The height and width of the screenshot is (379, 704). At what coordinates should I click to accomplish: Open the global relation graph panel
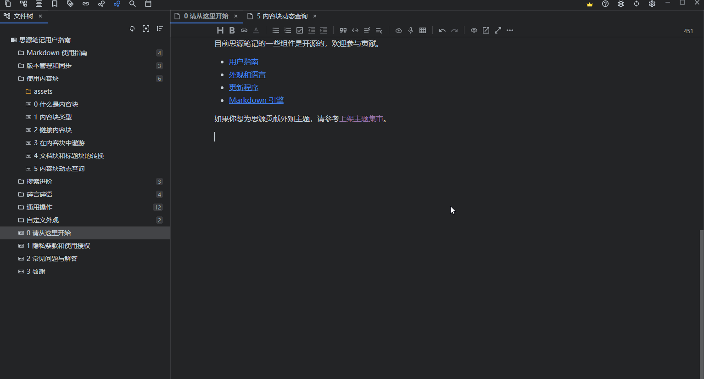(117, 4)
